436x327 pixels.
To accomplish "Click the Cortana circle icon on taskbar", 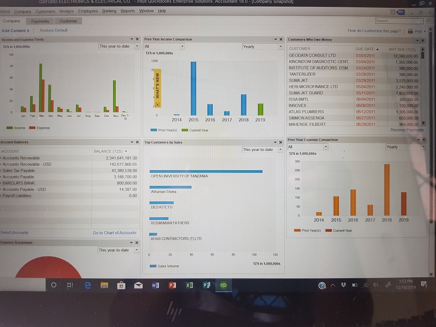I will pyautogui.click(x=54, y=285).
